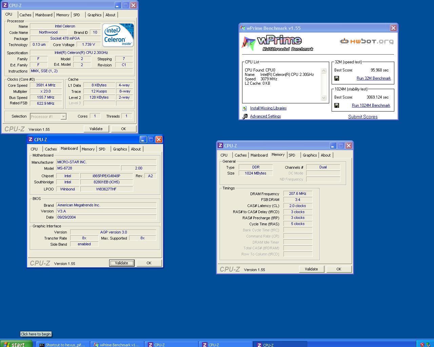Click the motherboard Model field MS-6728
Image resolution: width=434 pixels, height=347 pixels.
tap(88, 168)
